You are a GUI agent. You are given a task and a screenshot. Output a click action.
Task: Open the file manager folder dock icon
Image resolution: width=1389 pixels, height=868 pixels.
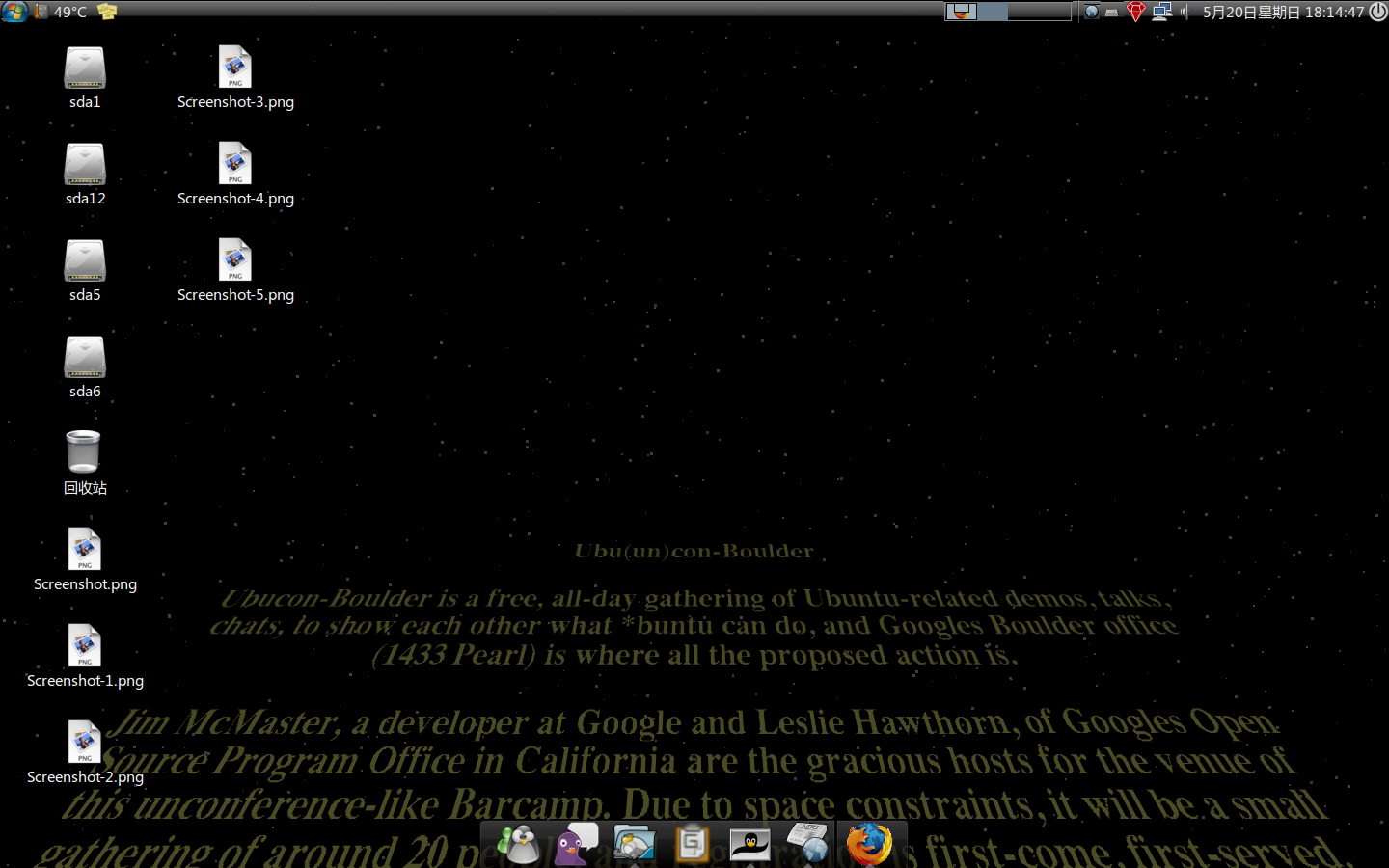click(x=634, y=844)
